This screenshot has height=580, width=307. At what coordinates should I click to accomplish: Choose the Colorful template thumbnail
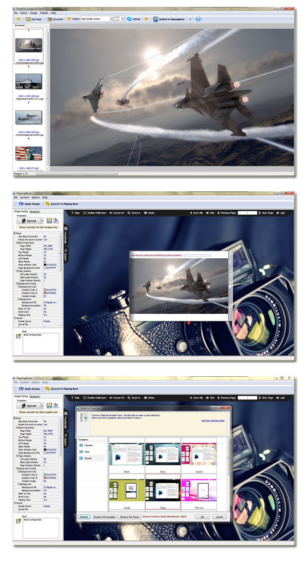pyautogui.click(x=199, y=456)
